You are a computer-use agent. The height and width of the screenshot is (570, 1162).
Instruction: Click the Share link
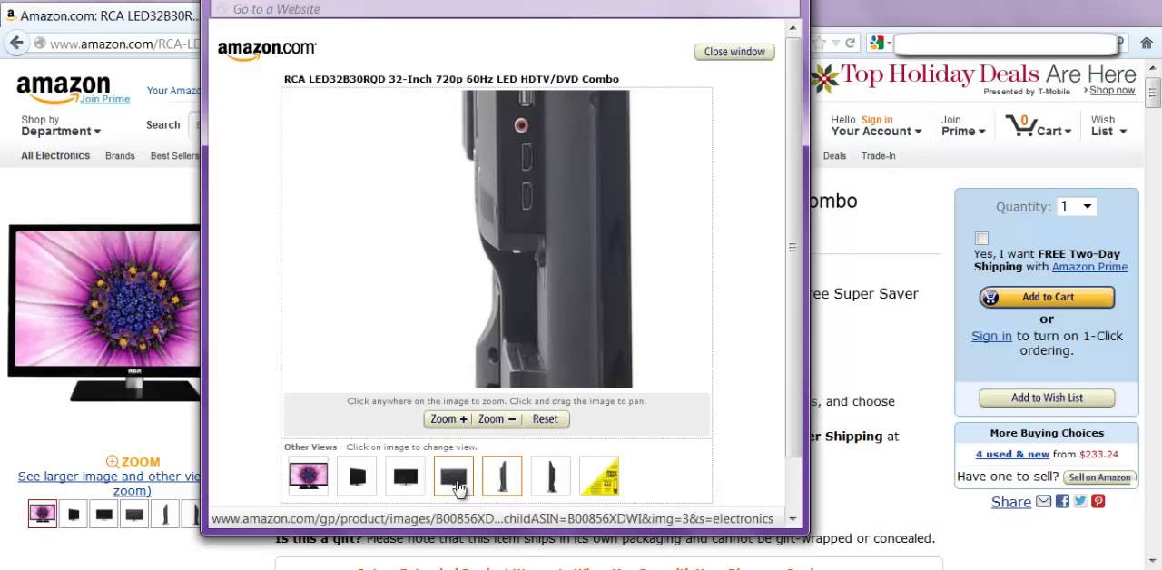tap(1010, 502)
